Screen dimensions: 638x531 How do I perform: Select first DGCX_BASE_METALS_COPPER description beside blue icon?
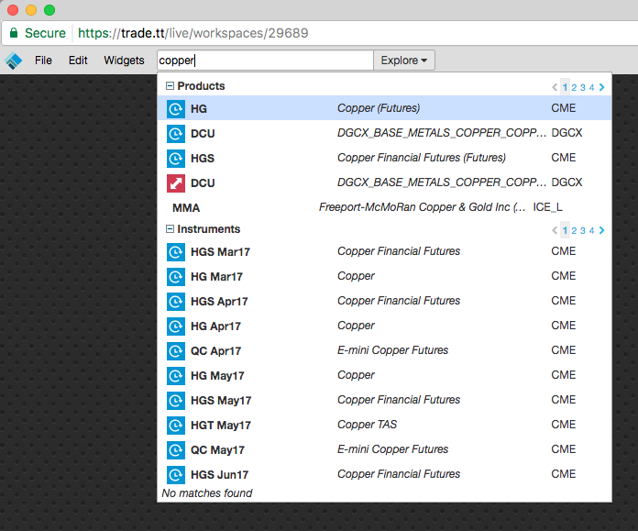[442, 133]
